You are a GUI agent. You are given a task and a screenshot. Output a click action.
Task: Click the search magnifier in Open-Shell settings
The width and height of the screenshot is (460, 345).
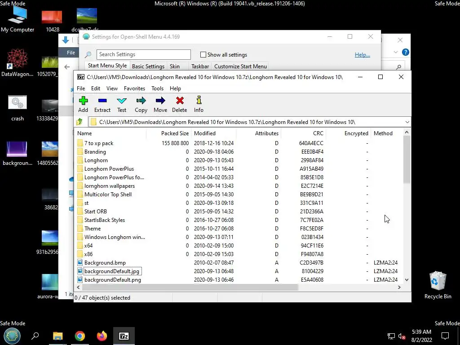tap(88, 54)
